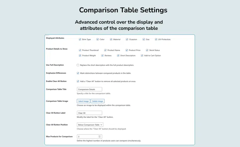This screenshot has height=147, width=240.
Task: Toggle the UV-Protection attribute checkbox
Action: coord(156,39)
